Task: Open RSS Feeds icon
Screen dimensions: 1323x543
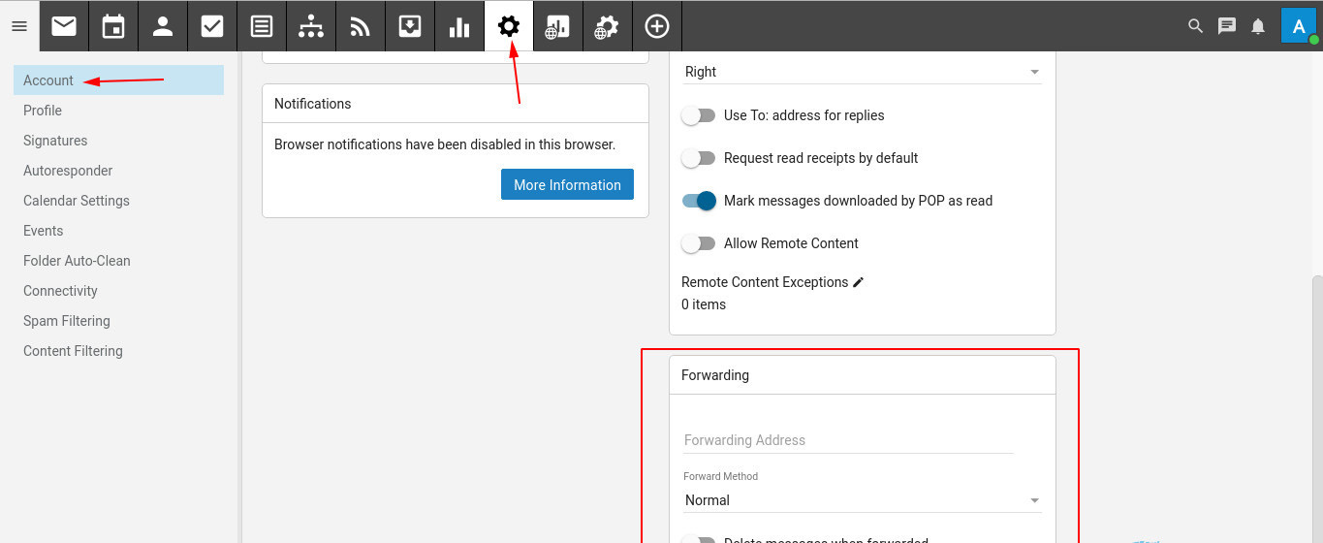Action: click(361, 26)
